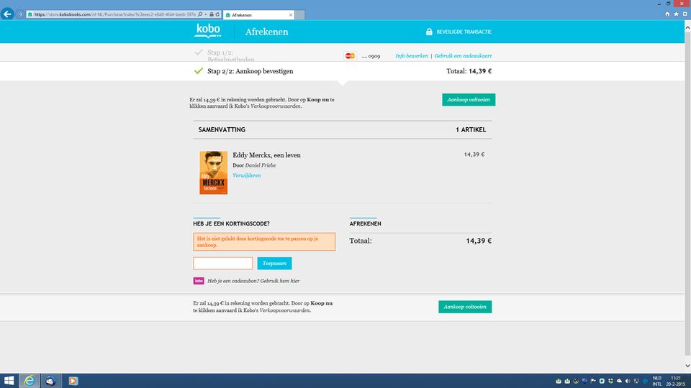This screenshot has width=691, height=388.
Task: Click the search magnifier in address bar
Action: [200, 14]
